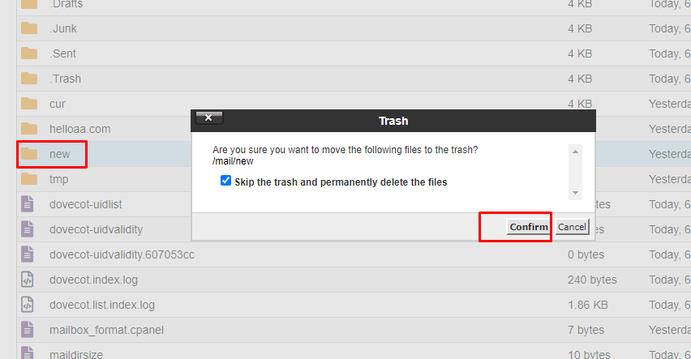691x359 pixels.
Task: Select the cur folder name
Action: [58, 104]
